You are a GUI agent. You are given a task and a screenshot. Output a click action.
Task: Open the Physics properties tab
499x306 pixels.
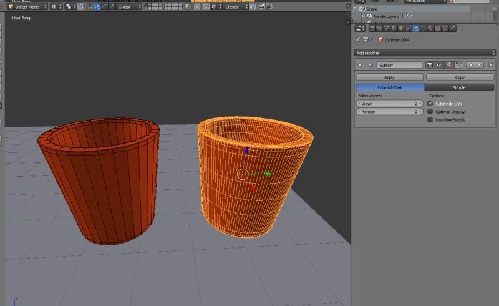452,28
